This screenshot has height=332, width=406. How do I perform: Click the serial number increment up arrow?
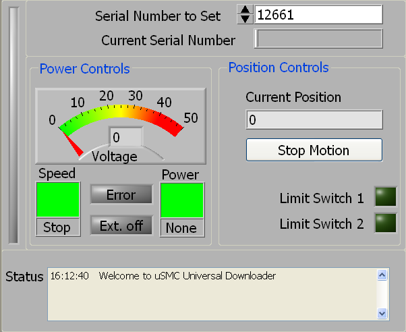(x=245, y=11)
